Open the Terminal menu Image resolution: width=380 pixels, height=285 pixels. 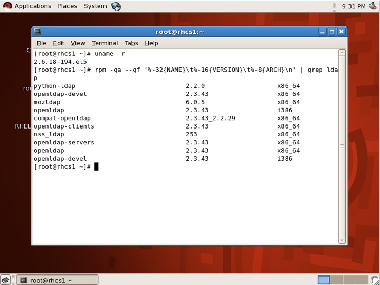[104, 43]
